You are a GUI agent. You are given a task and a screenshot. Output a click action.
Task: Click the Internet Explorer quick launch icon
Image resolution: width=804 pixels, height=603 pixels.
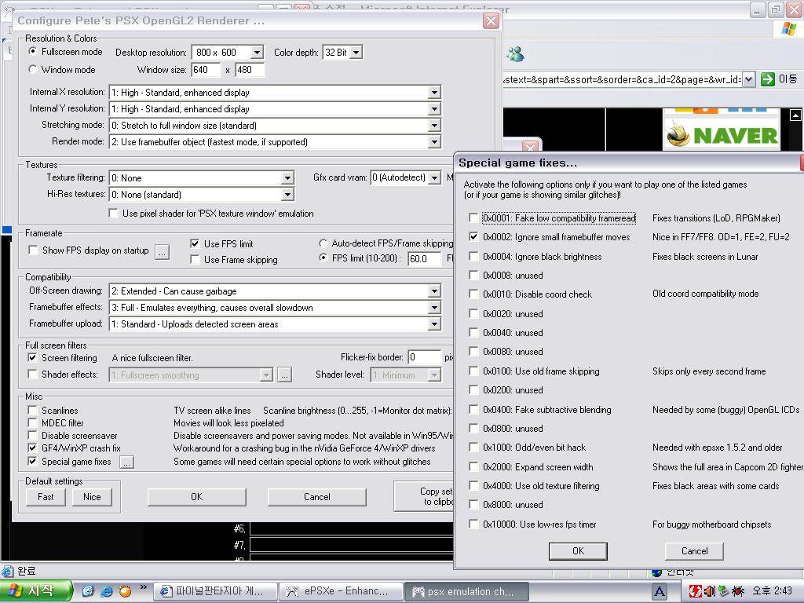coord(107,591)
